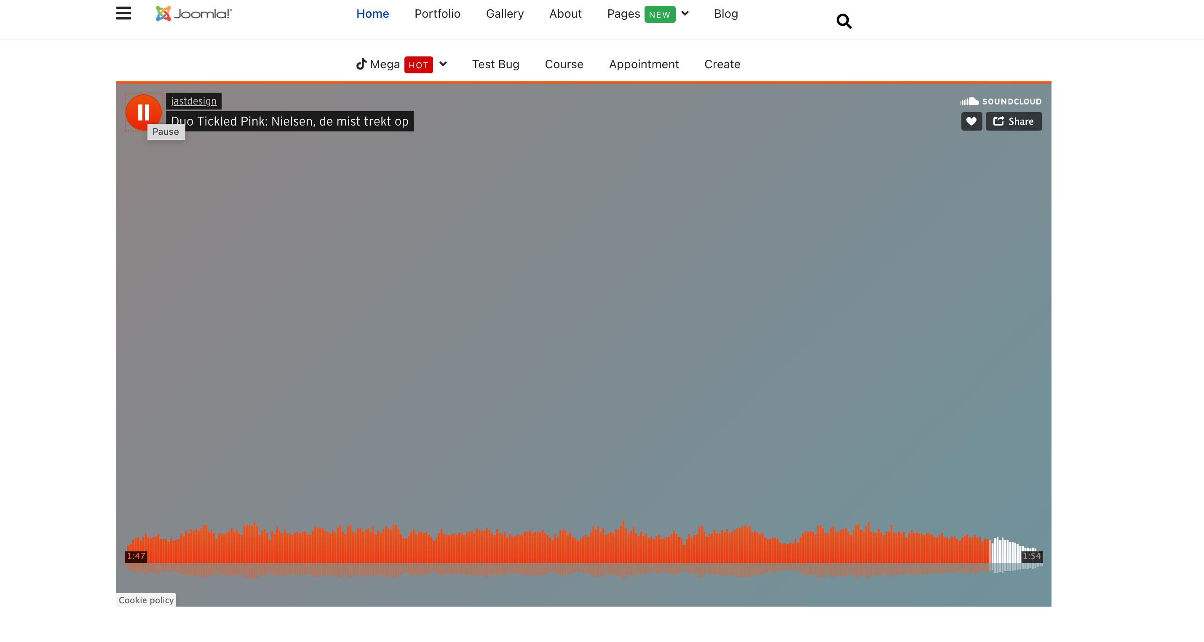Screen dimensions: 1204x642
Task: Navigate to the Gallery page
Action: tap(504, 13)
